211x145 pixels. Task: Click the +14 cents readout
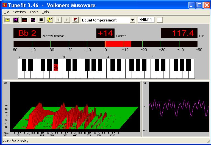pyautogui.click(x=105, y=33)
